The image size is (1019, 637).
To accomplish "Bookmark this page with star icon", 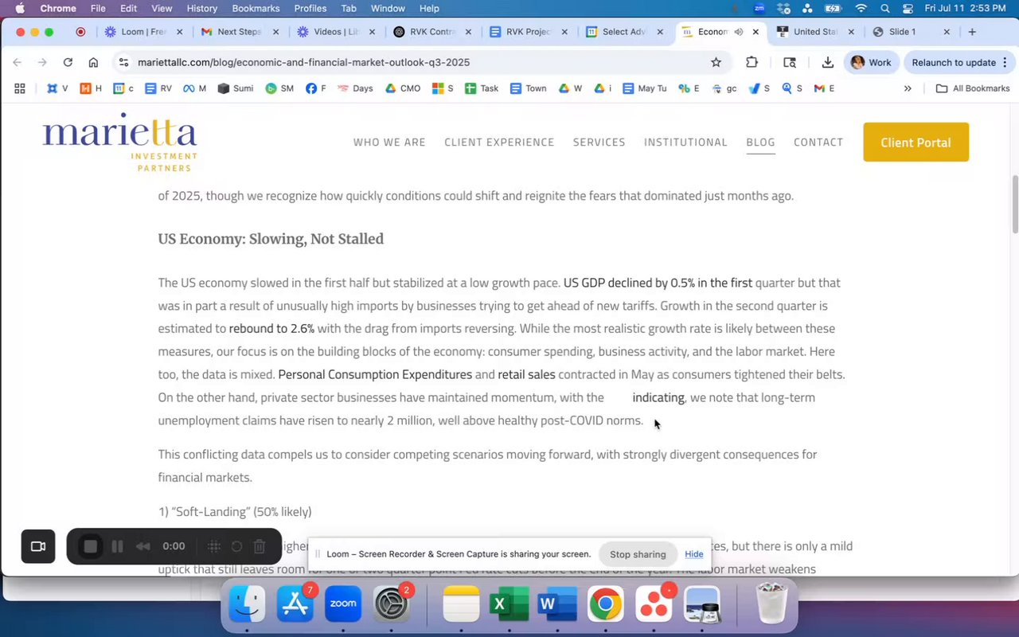I will [716, 62].
